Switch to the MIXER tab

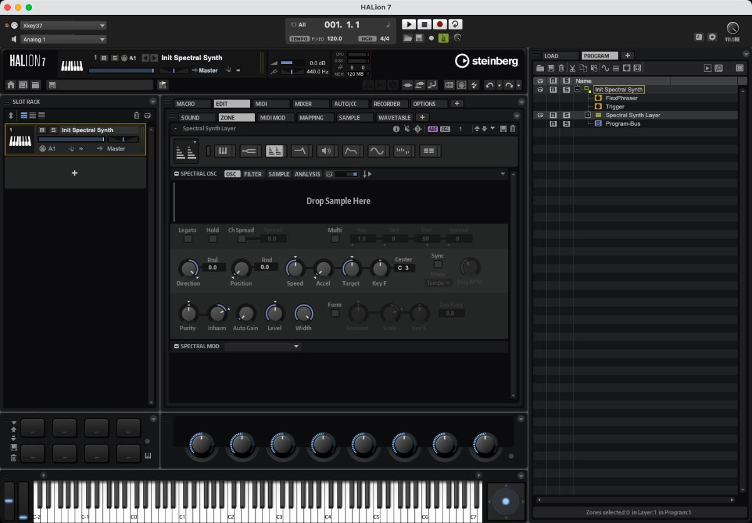pyautogui.click(x=303, y=103)
